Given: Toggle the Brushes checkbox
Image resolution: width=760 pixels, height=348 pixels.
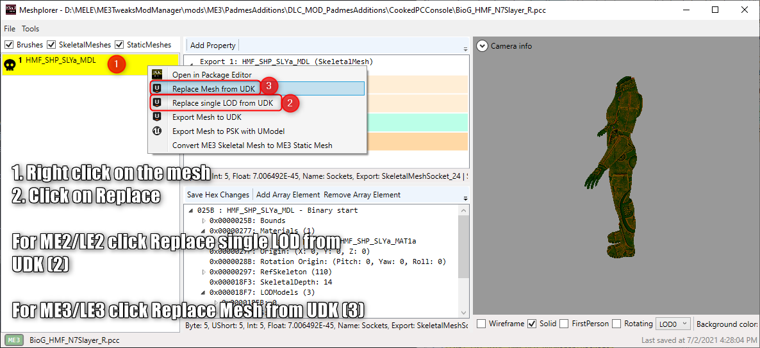Looking at the screenshot, I should 9,45.
